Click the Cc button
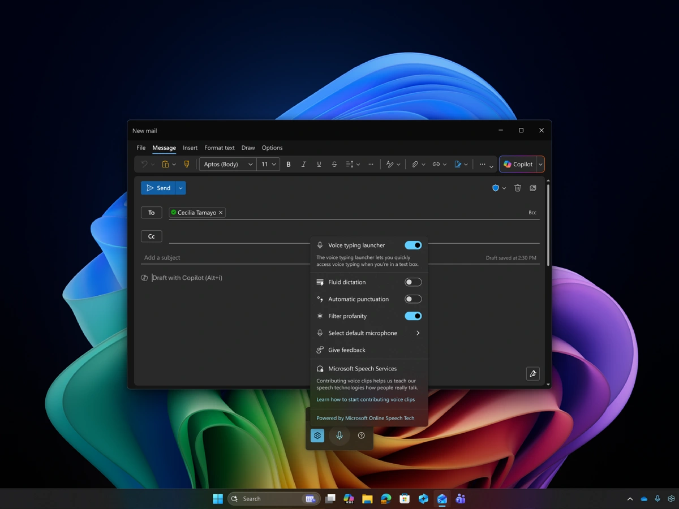Image resolution: width=679 pixels, height=509 pixels. coord(151,236)
